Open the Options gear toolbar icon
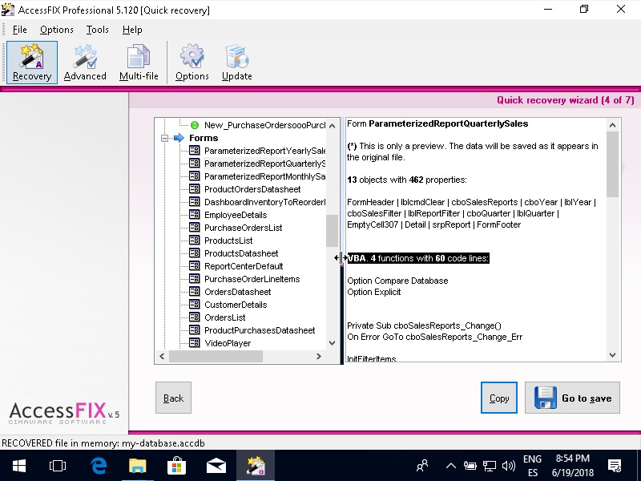 192,63
